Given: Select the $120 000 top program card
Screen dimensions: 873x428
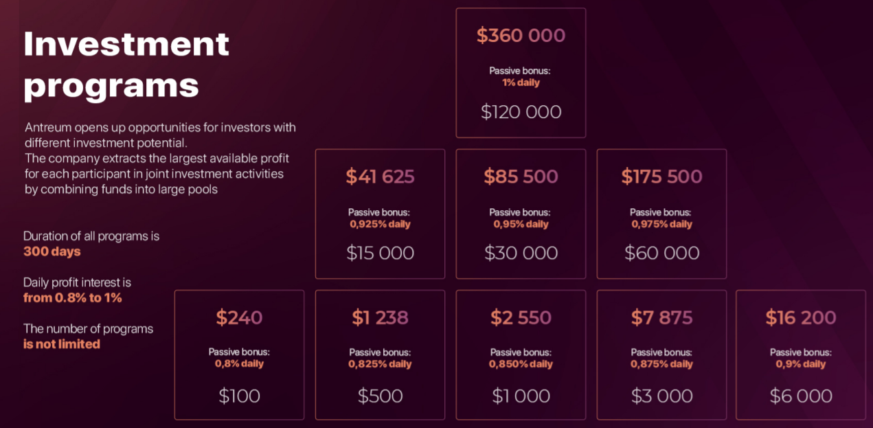Looking at the screenshot, I should pyautogui.click(x=521, y=73).
